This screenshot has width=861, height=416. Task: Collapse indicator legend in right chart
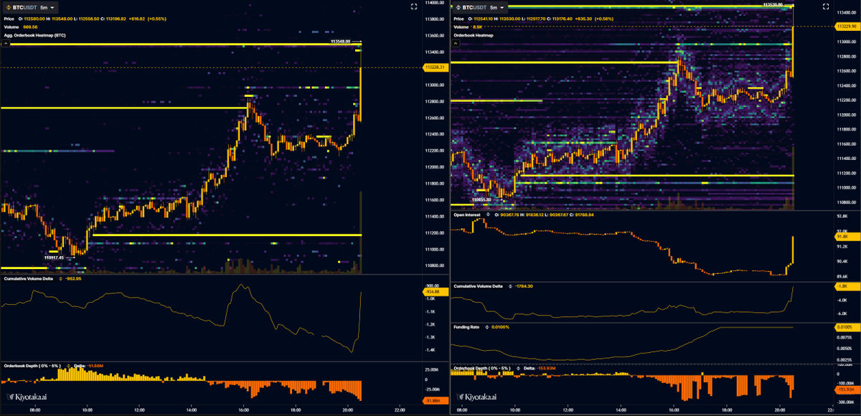(454, 42)
